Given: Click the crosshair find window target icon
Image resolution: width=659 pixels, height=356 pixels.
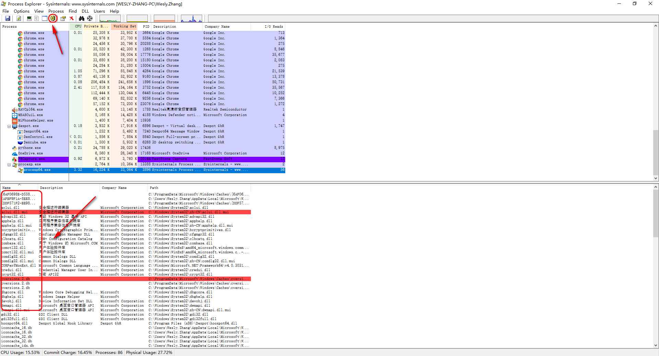Looking at the screenshot, I should click(x=90, y=18).
